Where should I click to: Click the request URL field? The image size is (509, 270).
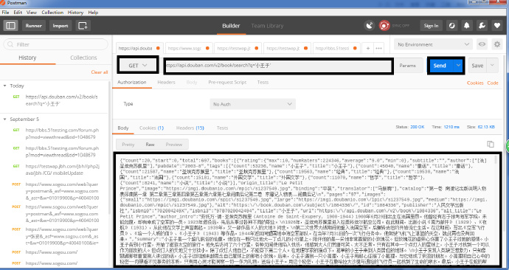[x=279, y=66]
